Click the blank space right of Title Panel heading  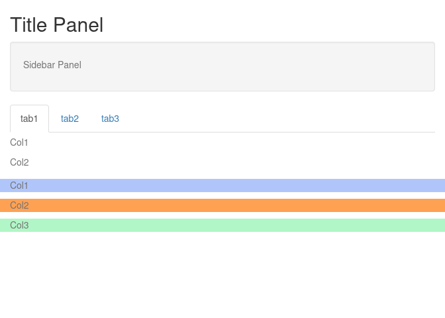pos(270,25)
